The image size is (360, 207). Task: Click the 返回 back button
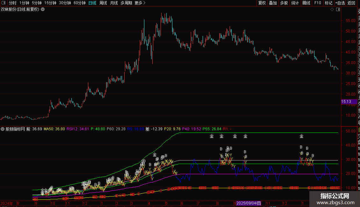(351, 3)
